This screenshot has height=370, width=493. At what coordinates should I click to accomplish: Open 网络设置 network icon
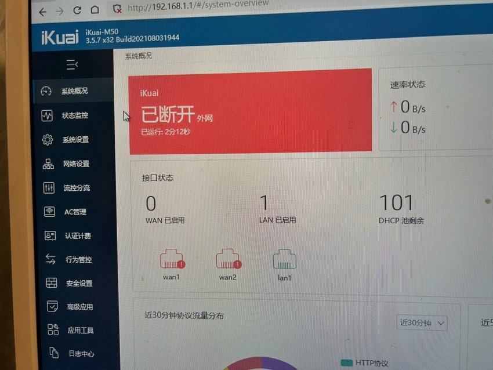[48, 164]
